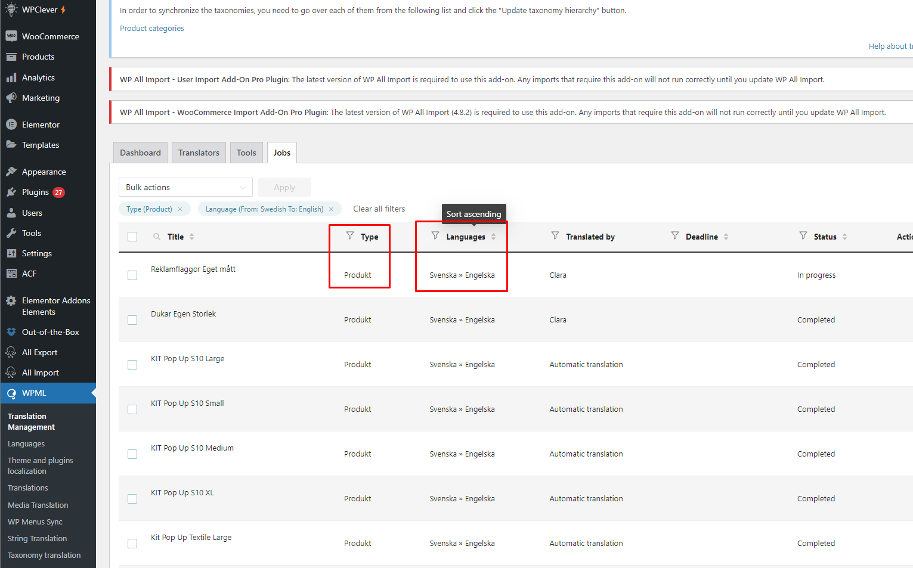This screenshot has height=568, width=913.
Task: Click the WPClever lightbulb icon
Action: click(11, 9)
